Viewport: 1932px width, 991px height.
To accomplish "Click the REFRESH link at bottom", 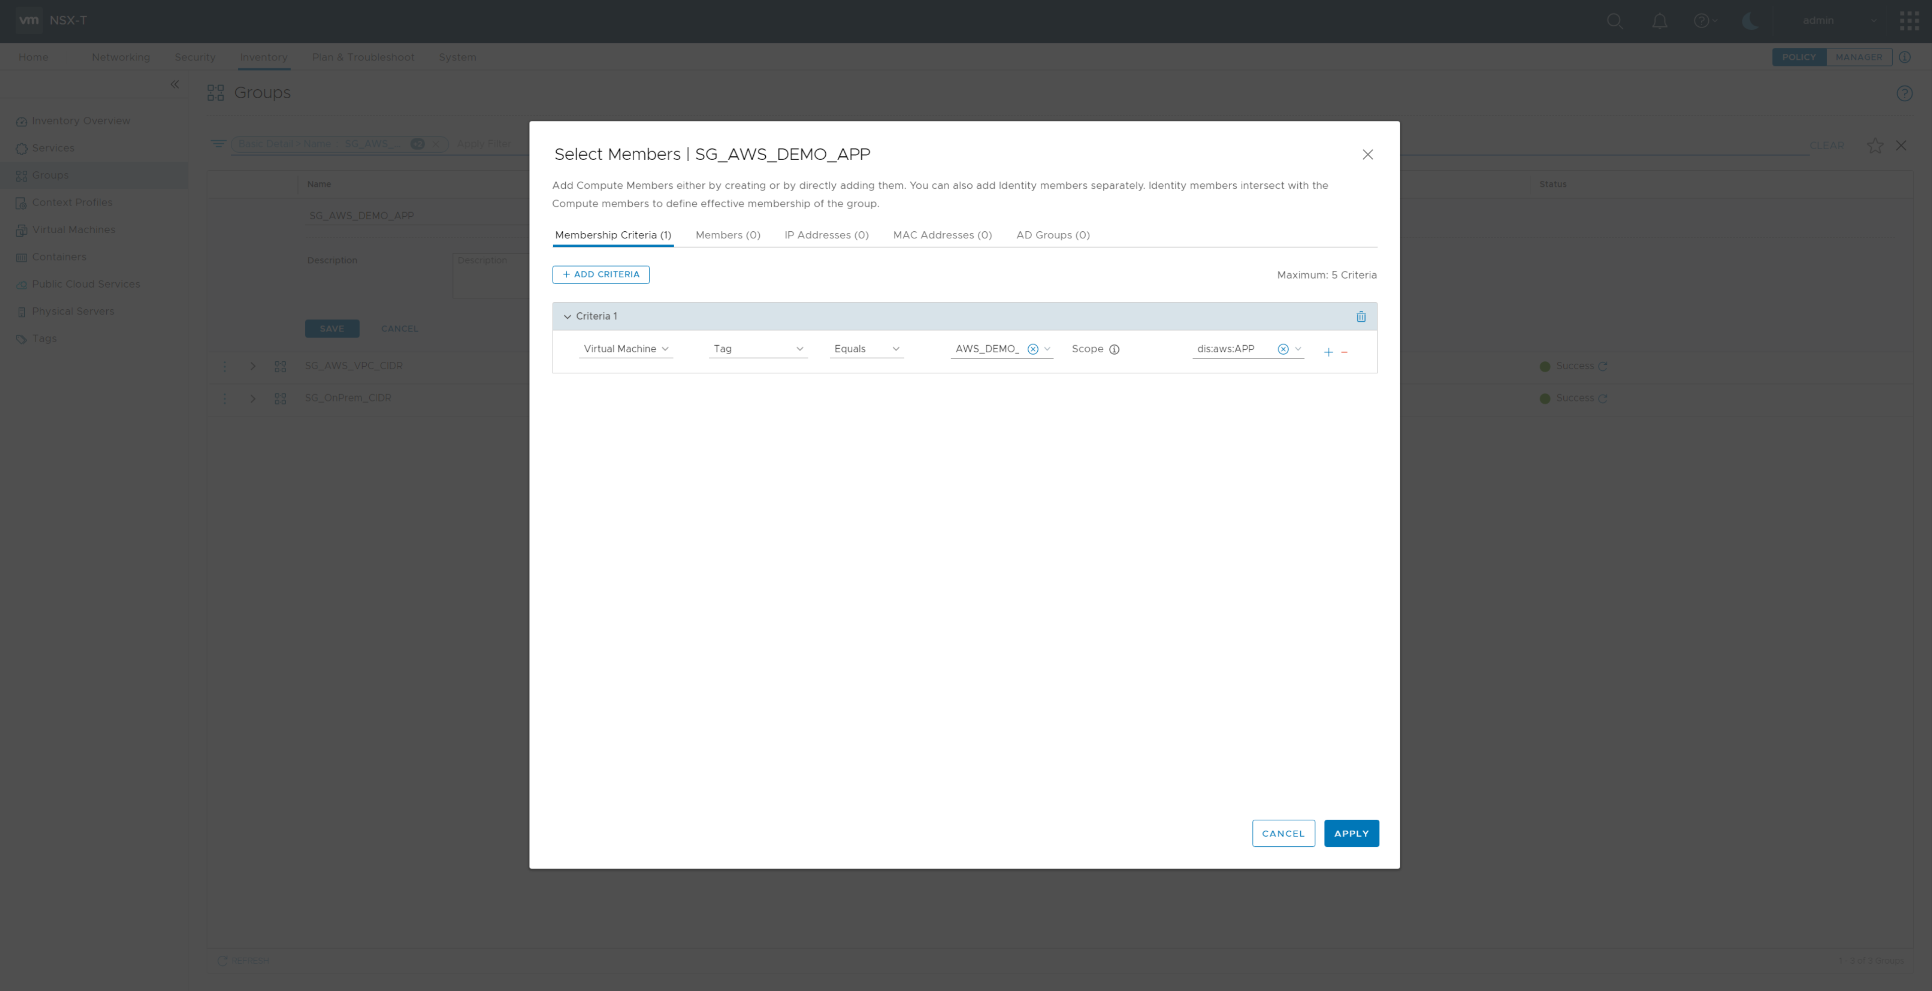I will tap(243, 961).
